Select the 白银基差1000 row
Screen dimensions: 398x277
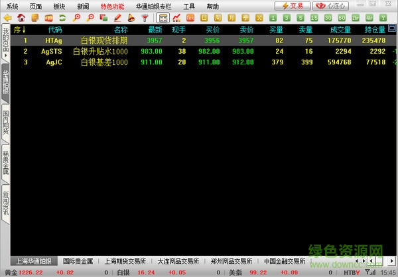(204, 62)
